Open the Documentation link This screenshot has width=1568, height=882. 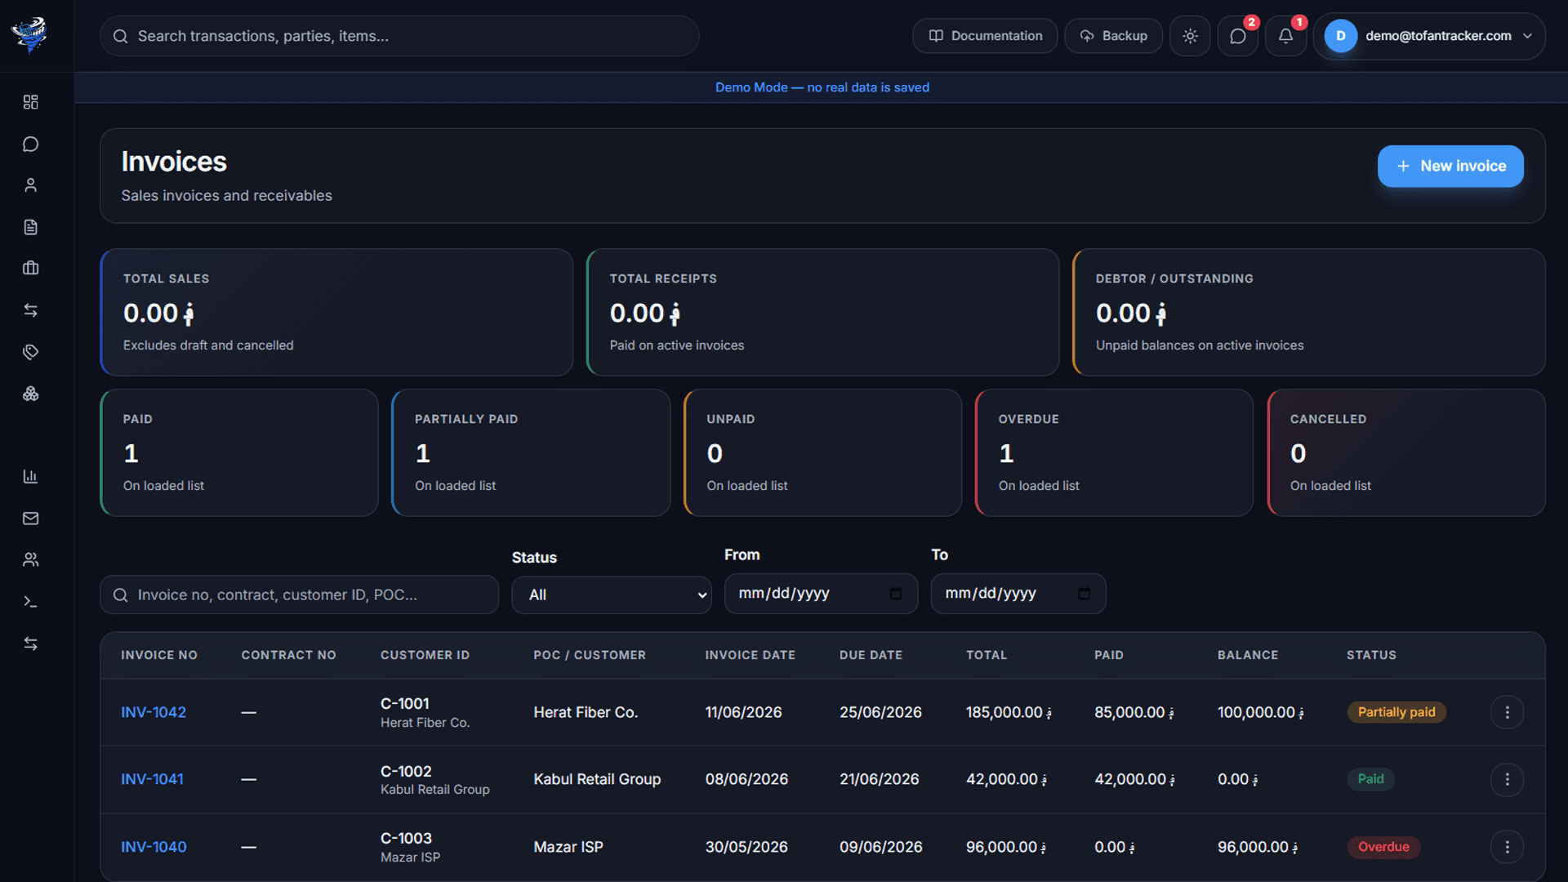click(x=985, y=36)
